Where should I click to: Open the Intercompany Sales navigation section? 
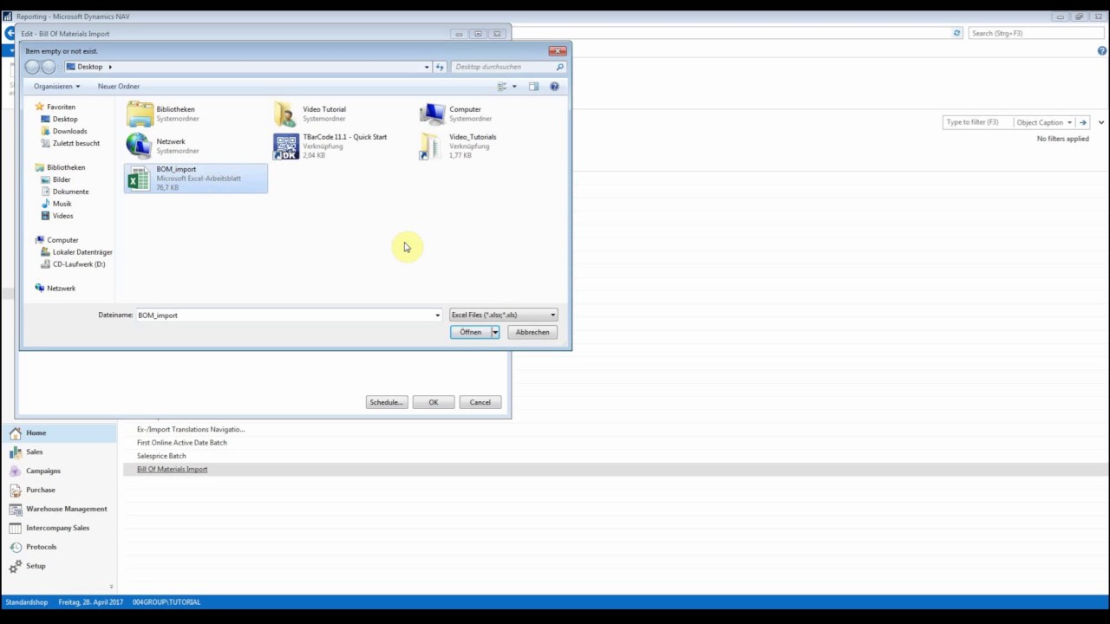pos(58,528)
